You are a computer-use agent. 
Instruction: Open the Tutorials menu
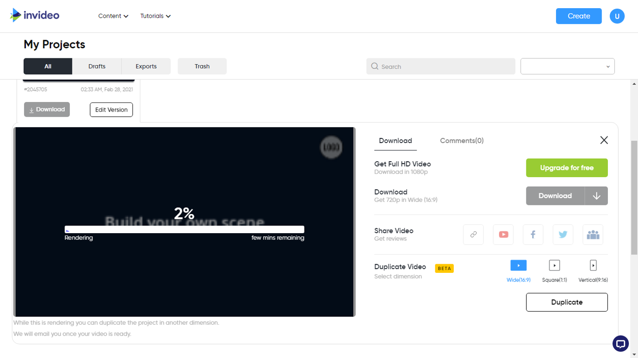point(155,15)
